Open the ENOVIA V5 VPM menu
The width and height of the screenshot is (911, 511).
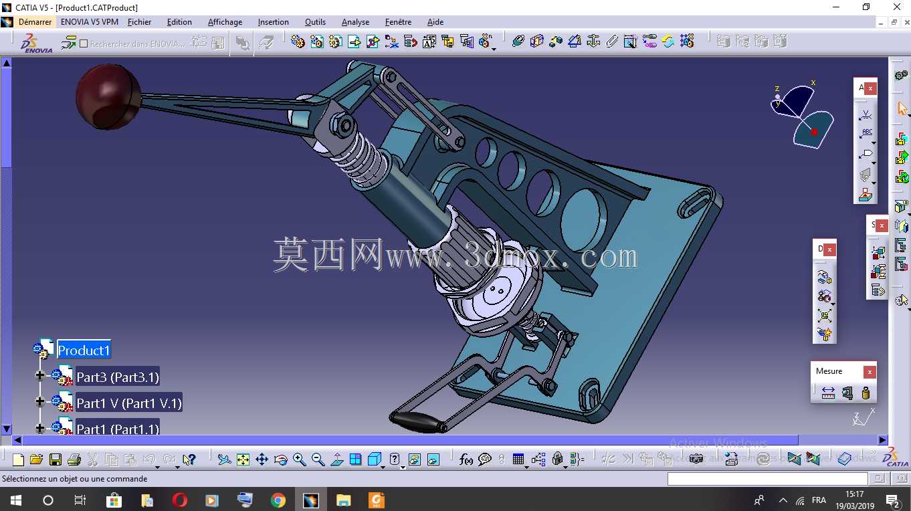pyautogui.click(x=90, y=22)
